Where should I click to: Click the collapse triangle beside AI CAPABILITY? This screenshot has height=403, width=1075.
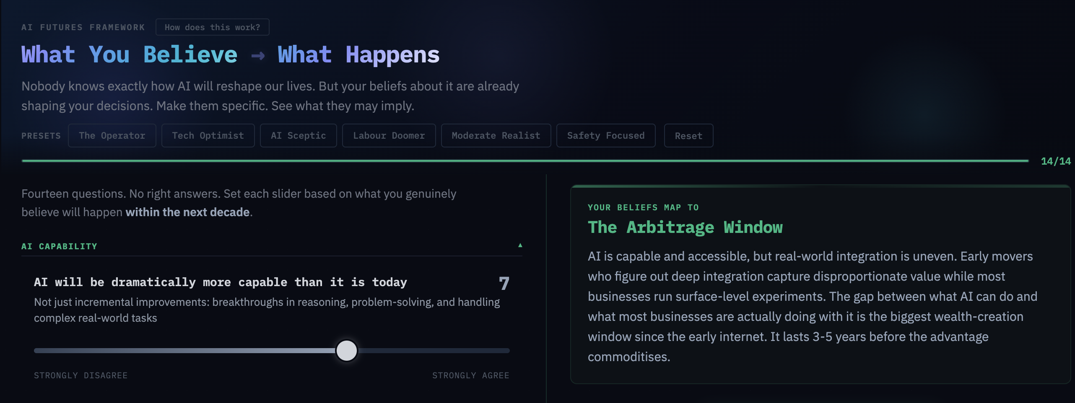pos(520,245)
